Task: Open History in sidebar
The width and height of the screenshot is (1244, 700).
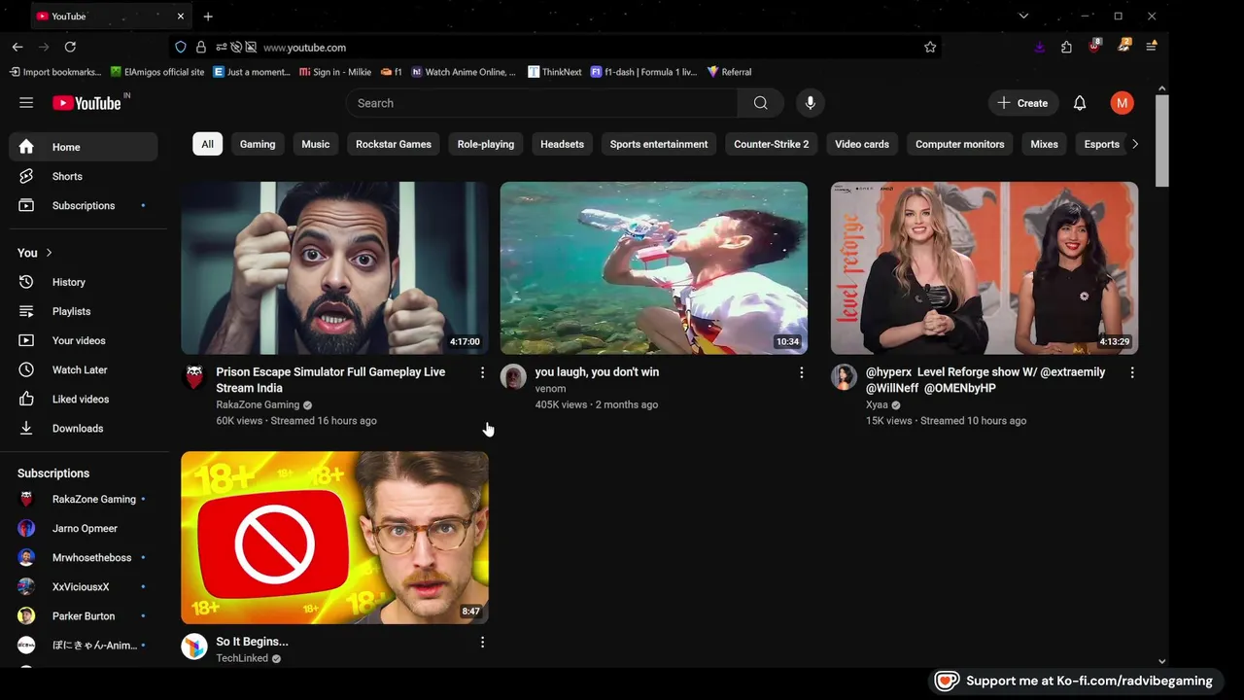Action: 84,282
